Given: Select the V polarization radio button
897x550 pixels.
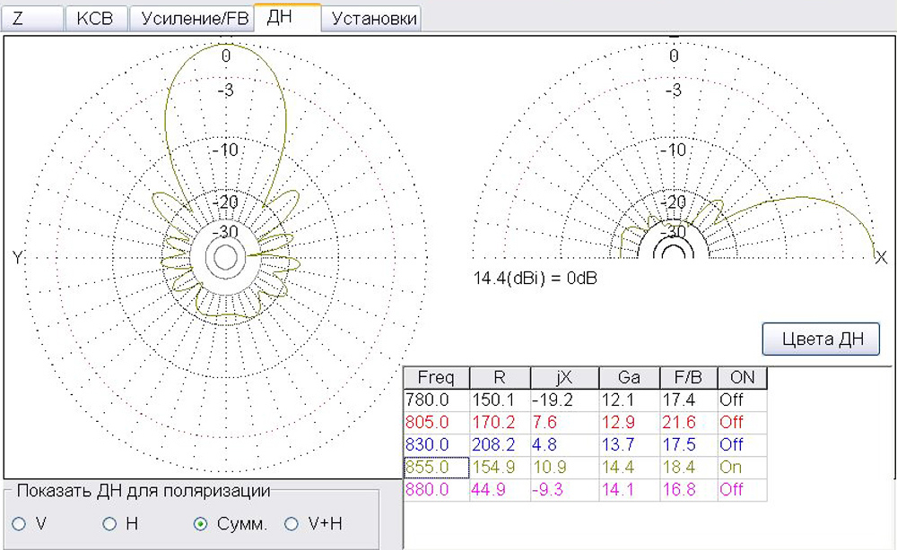Looking at the screenshot, I should (x=20, y=524).
